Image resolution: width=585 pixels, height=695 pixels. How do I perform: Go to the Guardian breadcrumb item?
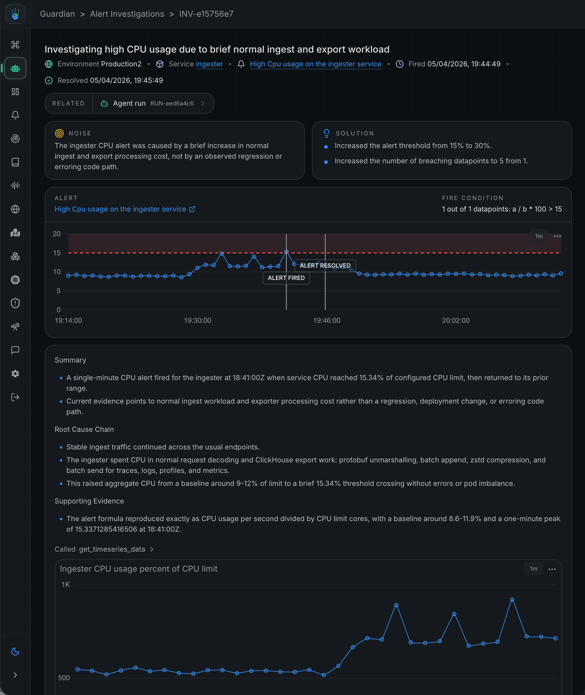(57, 14)
